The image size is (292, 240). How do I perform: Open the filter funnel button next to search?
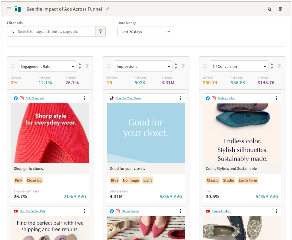pos(101,31)
